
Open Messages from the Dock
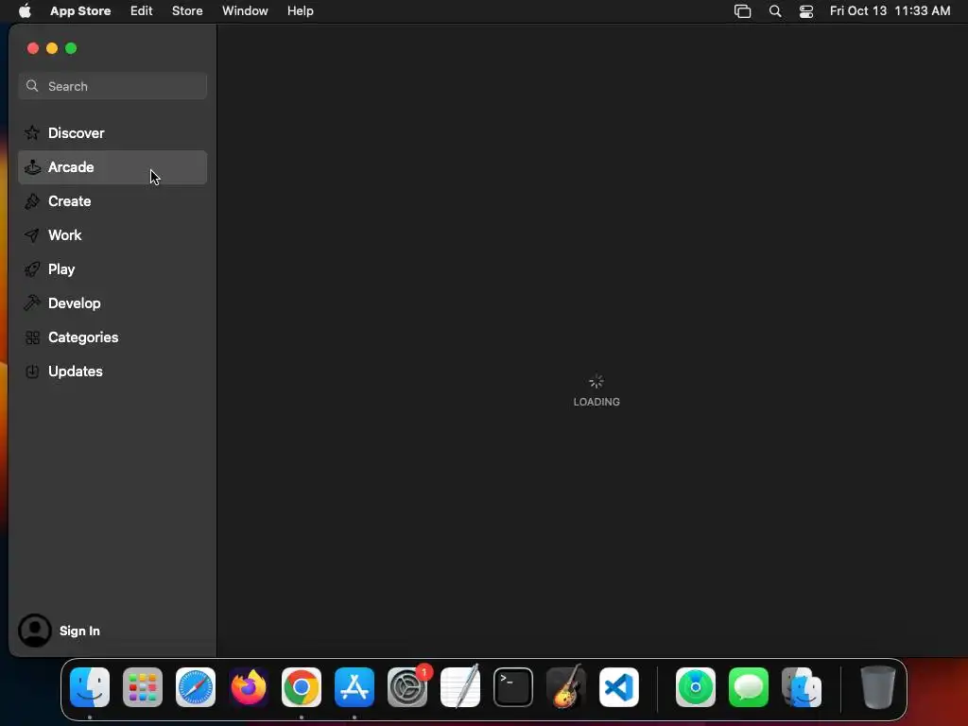tap(749, 687)
